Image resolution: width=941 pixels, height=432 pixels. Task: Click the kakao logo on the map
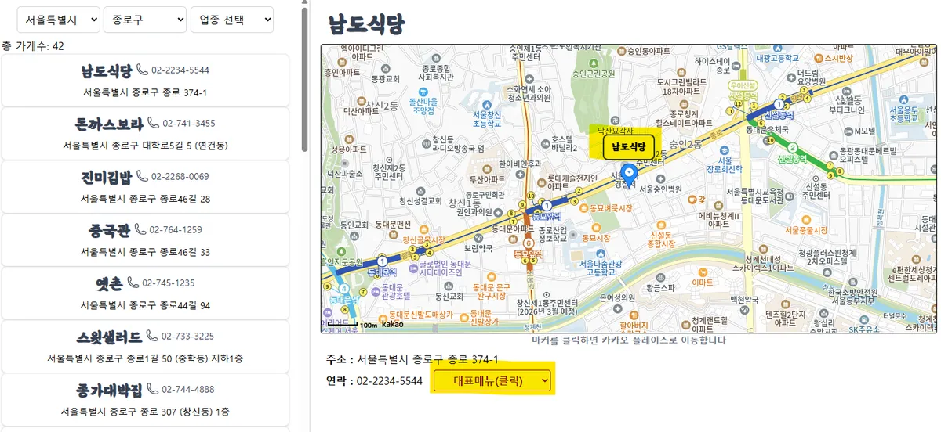tap(393, 324)
